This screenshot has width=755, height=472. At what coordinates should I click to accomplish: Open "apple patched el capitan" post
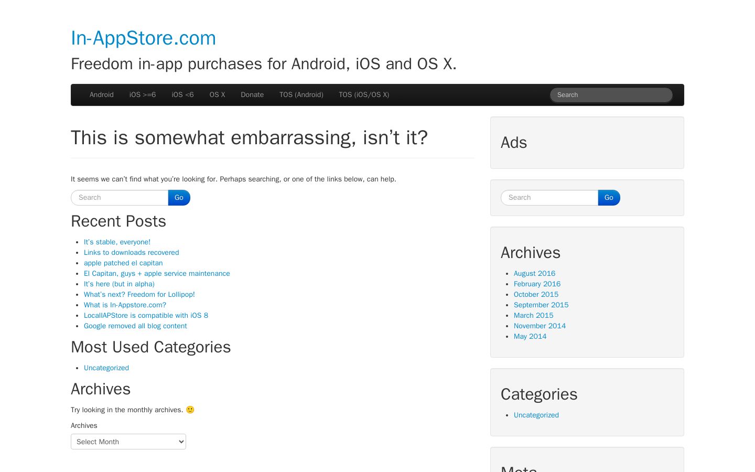tap(123, 263)
